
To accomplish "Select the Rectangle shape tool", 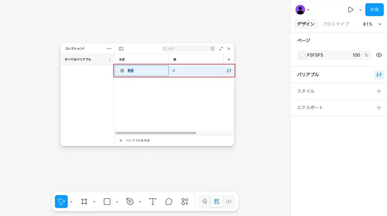I will (107, 202).
